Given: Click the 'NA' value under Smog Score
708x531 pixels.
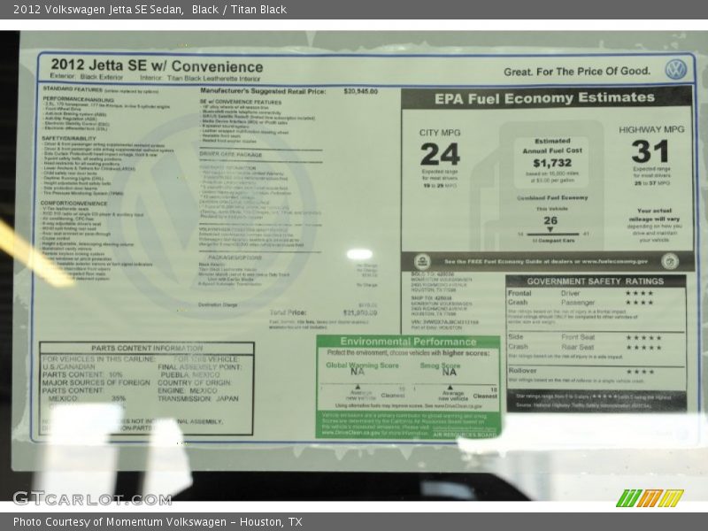Looking at the screenshot, I should 450,372.
